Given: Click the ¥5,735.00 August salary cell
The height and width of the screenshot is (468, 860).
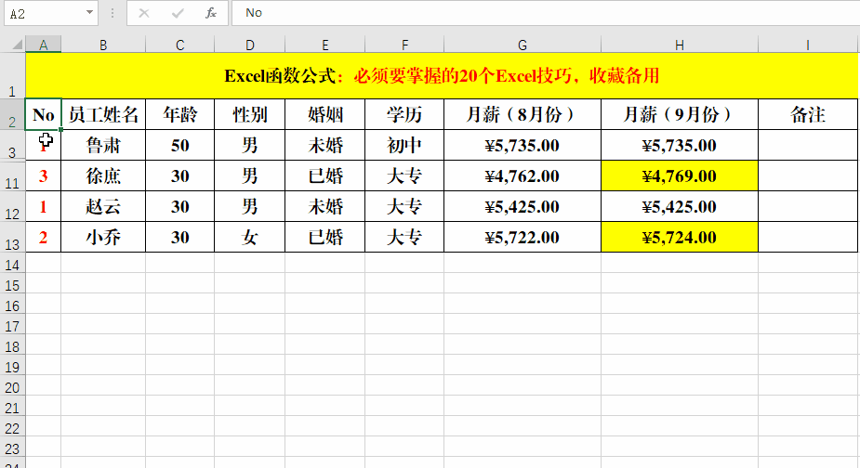Looking at the screenshot, I should tap(523, 145).
